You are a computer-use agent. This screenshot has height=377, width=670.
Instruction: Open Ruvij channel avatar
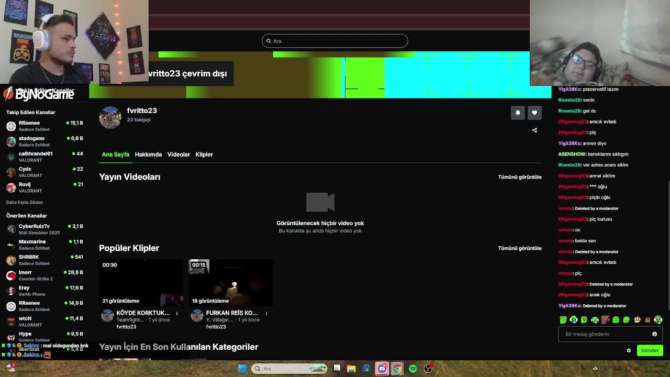[11, 187]
